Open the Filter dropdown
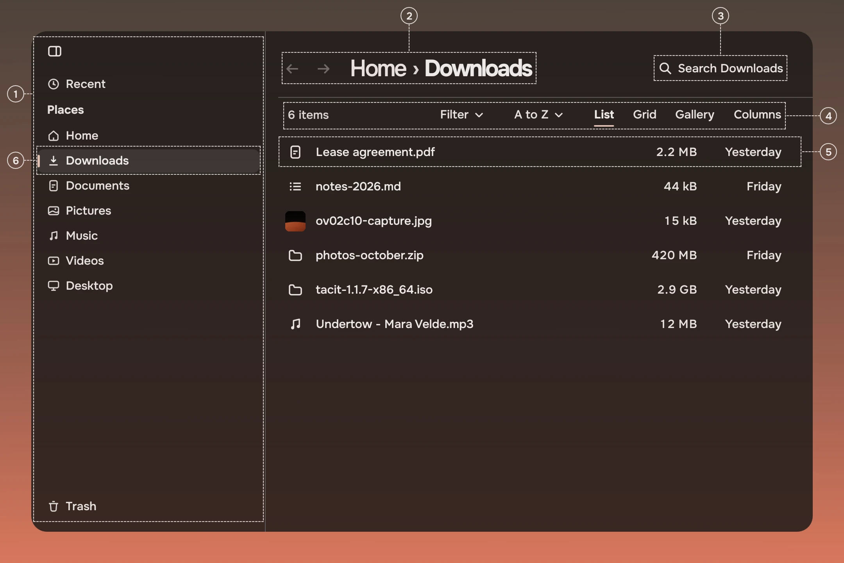Viewport: 844px width, 563px height. (461, 115)
